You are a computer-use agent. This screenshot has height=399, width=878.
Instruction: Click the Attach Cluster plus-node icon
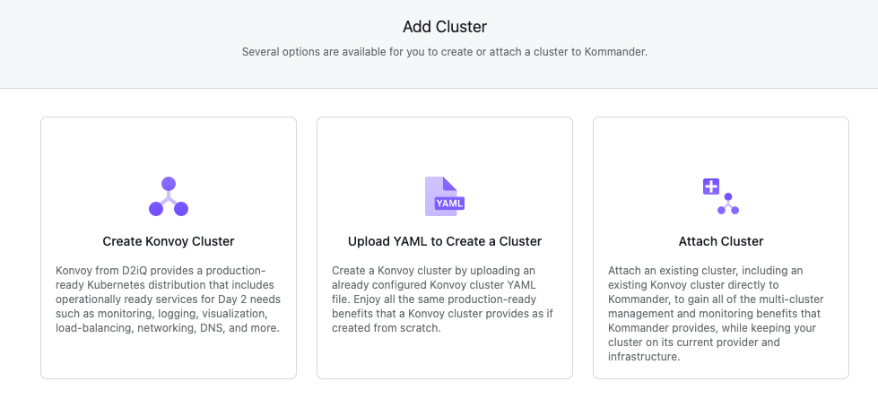(x=721, y=196)
